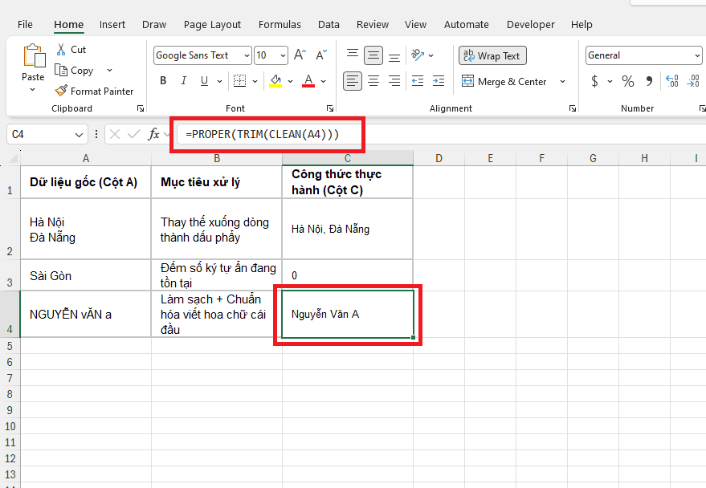The width and height of the screenshot is (706, 488).
Task: Increase the cell indent
Action: [x=439, y=81]
